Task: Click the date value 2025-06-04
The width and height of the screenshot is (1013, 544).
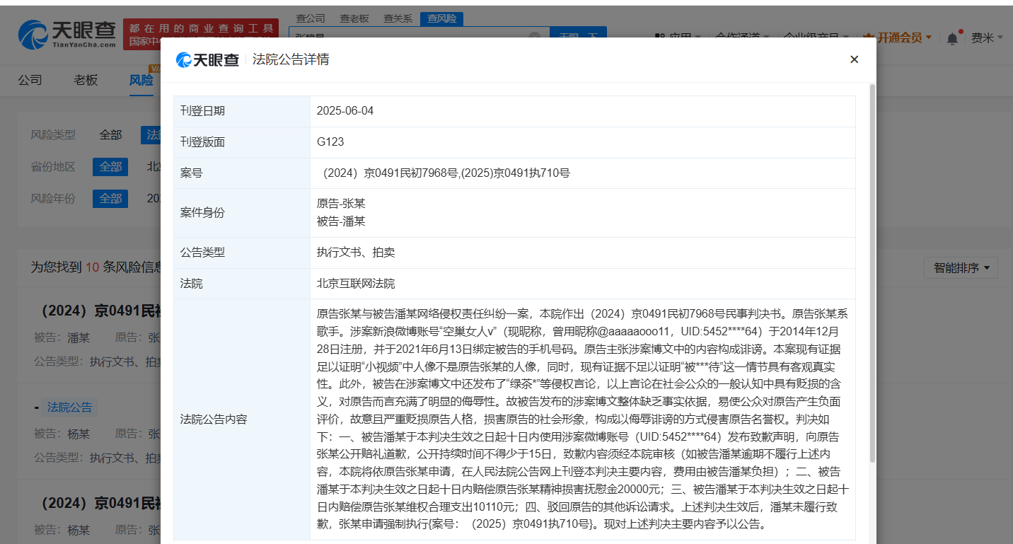Action: click(x=345, y=111)
